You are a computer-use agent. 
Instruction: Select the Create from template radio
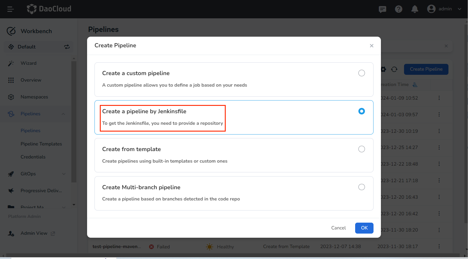(x=361, y=149)
